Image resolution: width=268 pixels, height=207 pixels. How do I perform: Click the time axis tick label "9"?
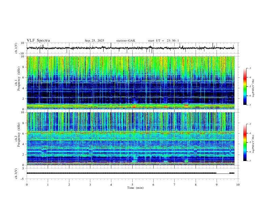click(217, 185)
